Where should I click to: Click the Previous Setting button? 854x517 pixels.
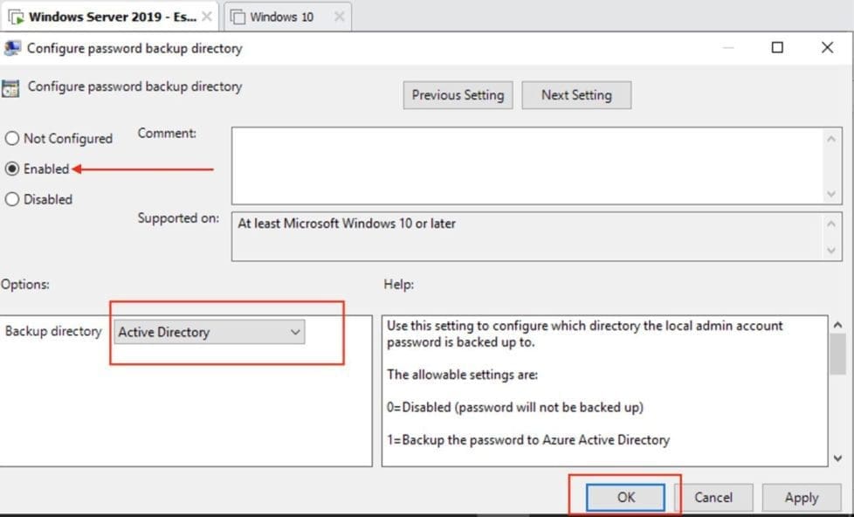pos(458,94)
